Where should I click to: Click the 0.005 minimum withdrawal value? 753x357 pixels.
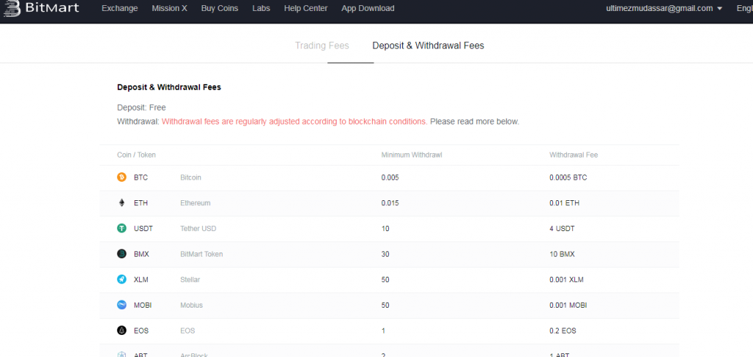390,177
